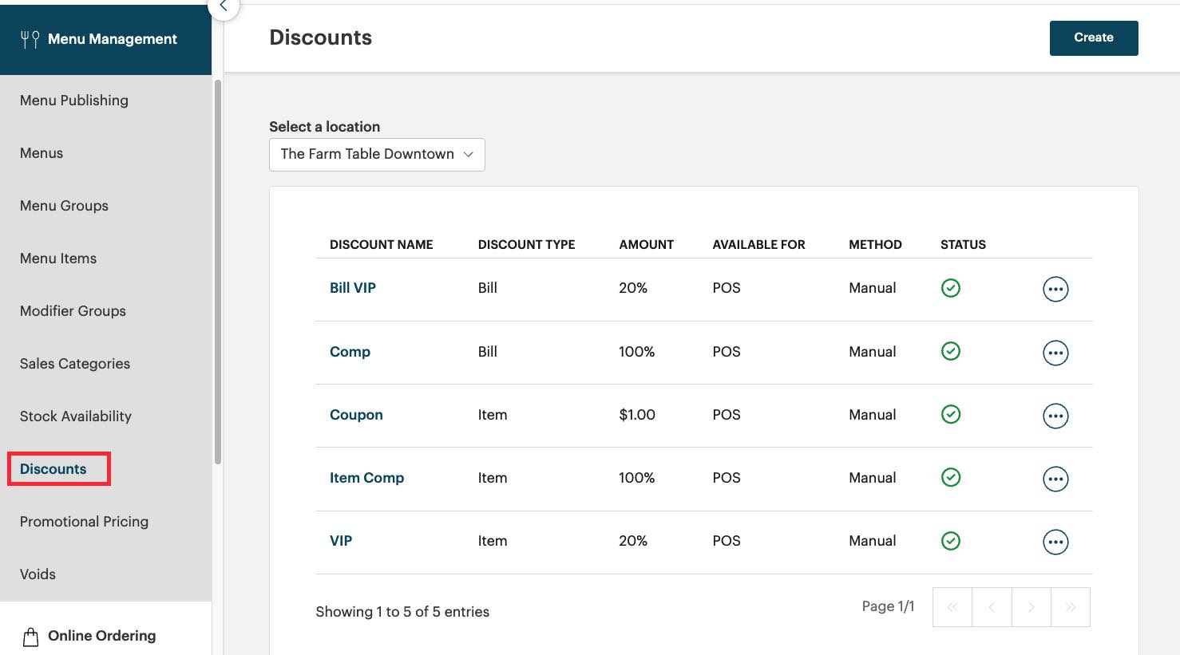Toggle the status check for Item Comp

(950, 478)
